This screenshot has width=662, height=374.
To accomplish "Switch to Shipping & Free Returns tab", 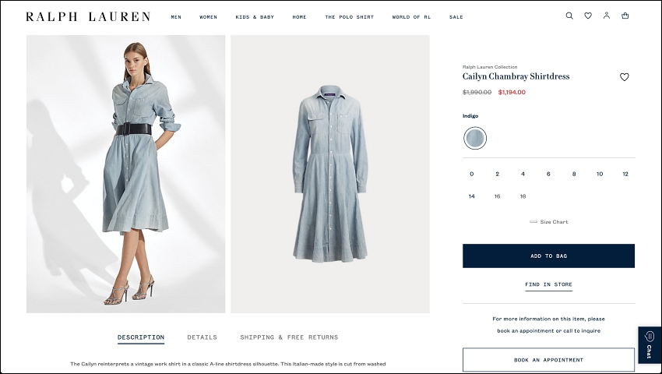I will tap(289, 337).
